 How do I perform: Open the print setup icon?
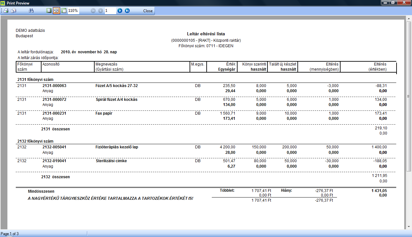pyautogui.click(x=14, y=11)
